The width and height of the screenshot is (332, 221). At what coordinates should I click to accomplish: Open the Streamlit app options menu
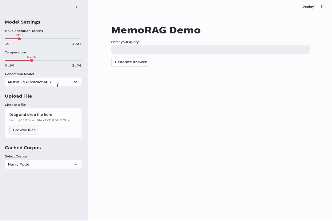322,6
